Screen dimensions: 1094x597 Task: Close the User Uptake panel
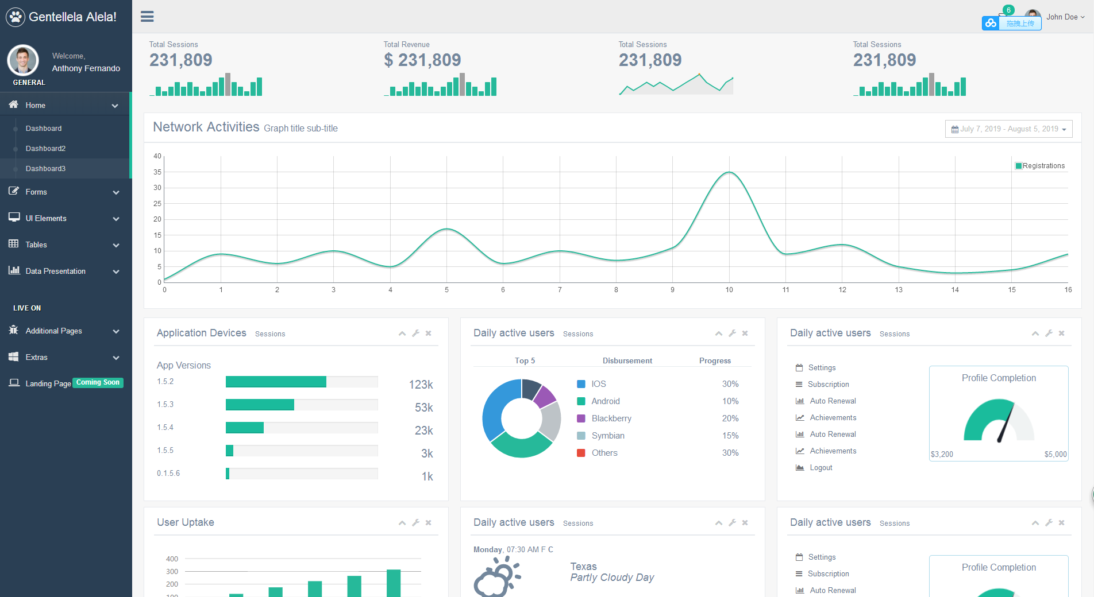429,522
